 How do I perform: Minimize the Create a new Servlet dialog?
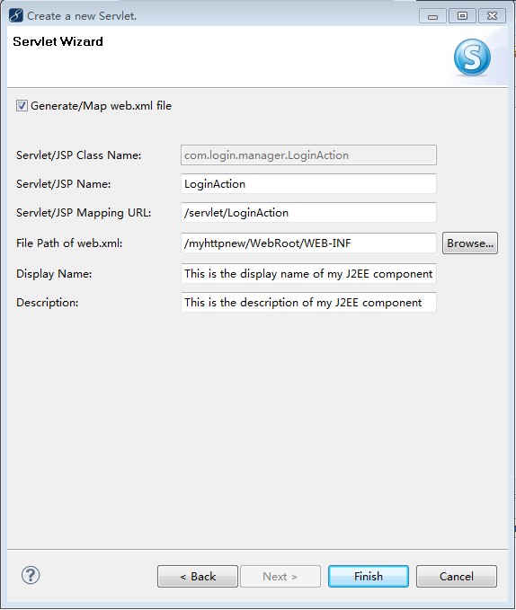coord(432,16)
